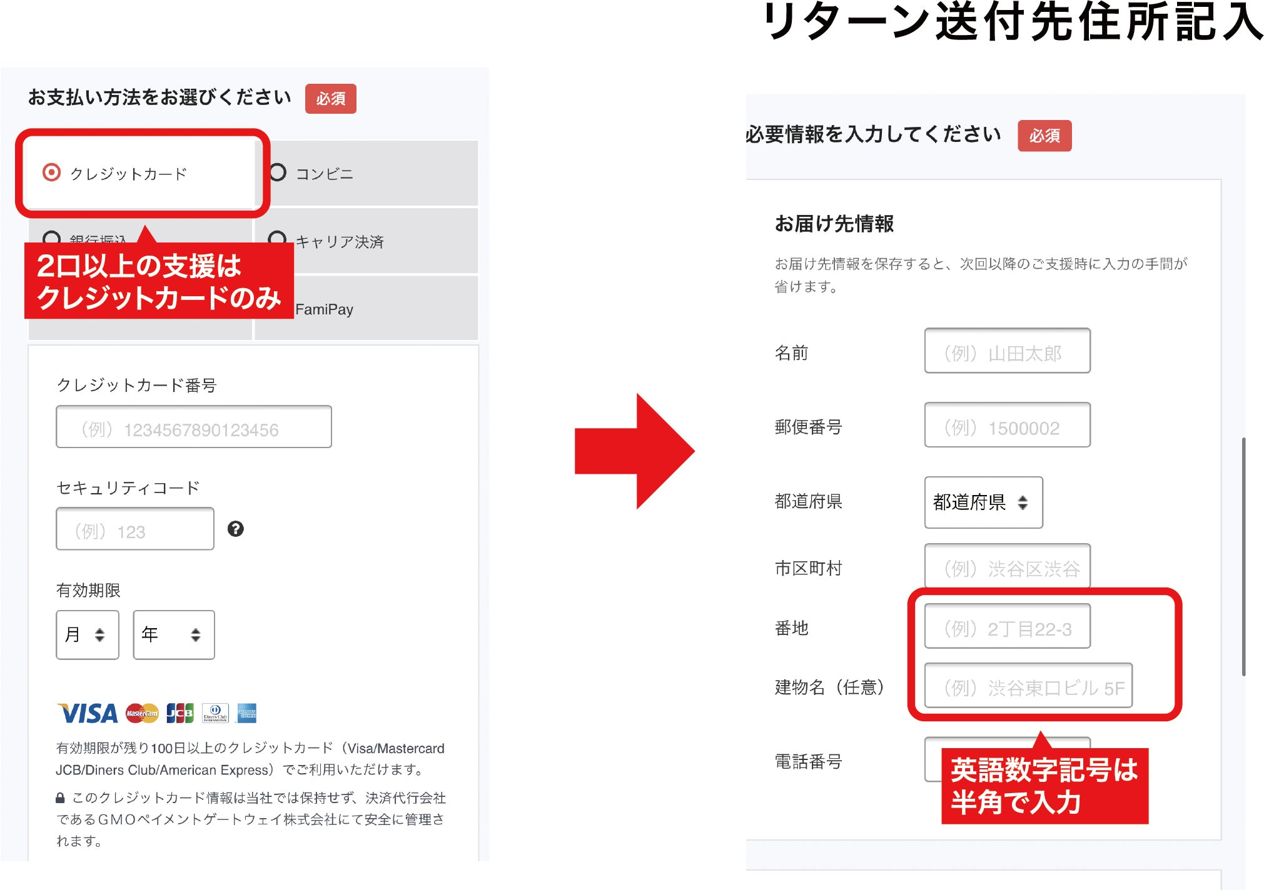This screenshot has width=1264, height=890.
Task: Select the FamiPay payment option
Action: pyautogui.click(x=324, y=309)
